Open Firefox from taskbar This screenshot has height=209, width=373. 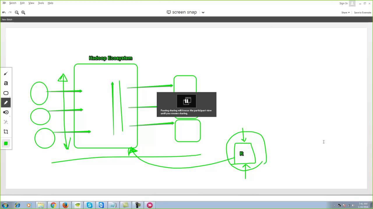[65, 205]
